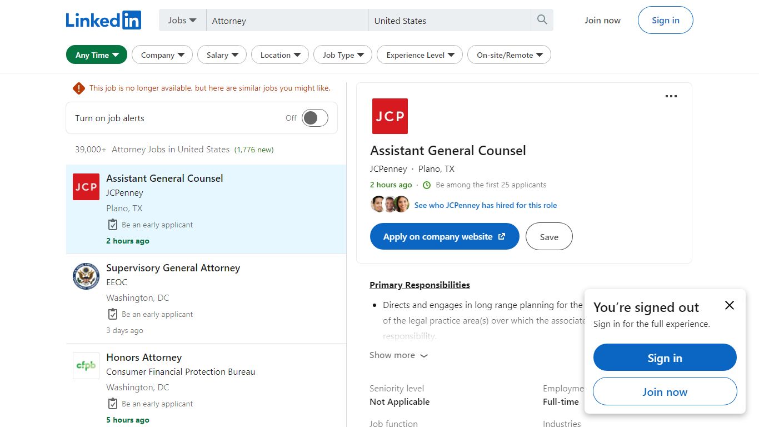Click the Assistant General Counsel details heading
Screen dimensions: 759x427
click(448, 151)
